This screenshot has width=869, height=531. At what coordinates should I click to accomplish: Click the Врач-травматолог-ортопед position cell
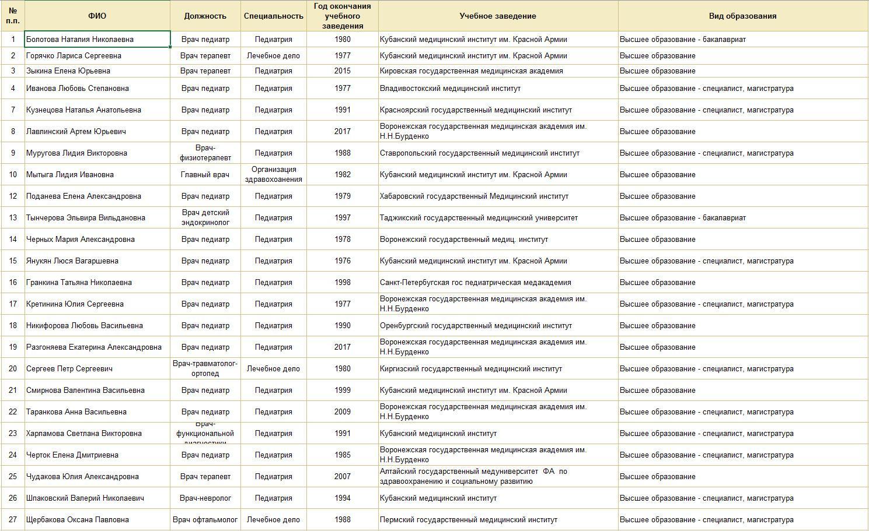205,369
